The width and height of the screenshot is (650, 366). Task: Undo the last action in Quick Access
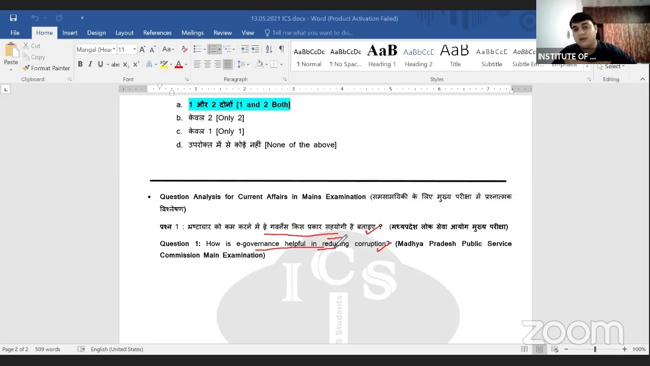(36, 18)
